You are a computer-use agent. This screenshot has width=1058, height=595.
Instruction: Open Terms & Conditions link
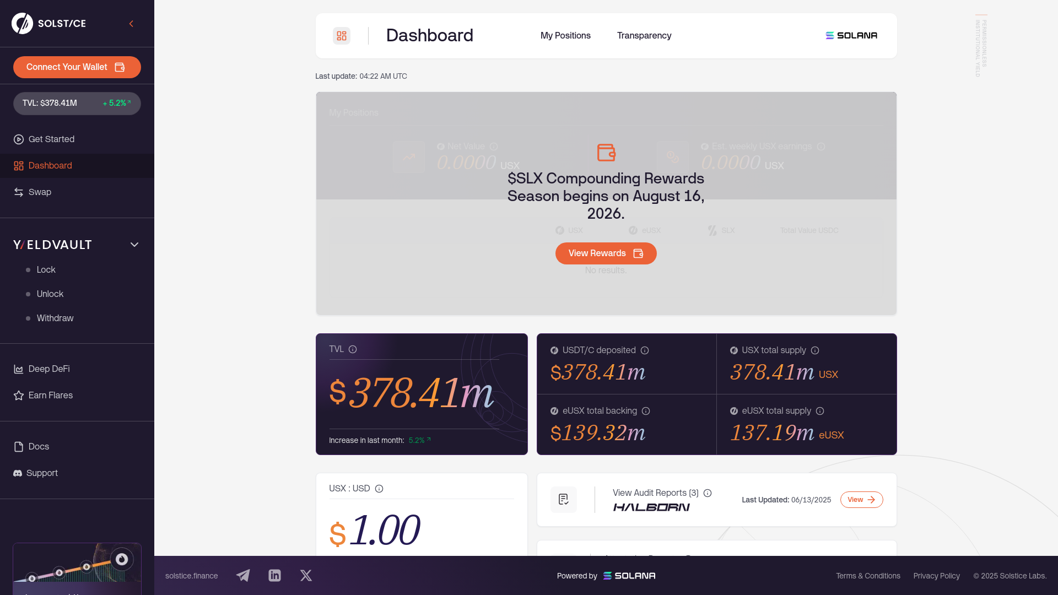click(x=868, y=576)
